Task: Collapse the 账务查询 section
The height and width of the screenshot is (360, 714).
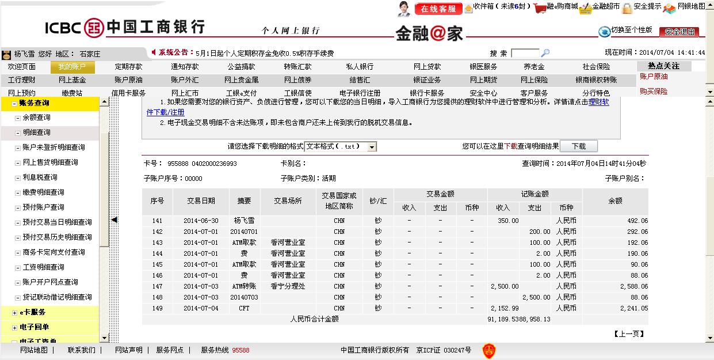Action: [14, 104]
